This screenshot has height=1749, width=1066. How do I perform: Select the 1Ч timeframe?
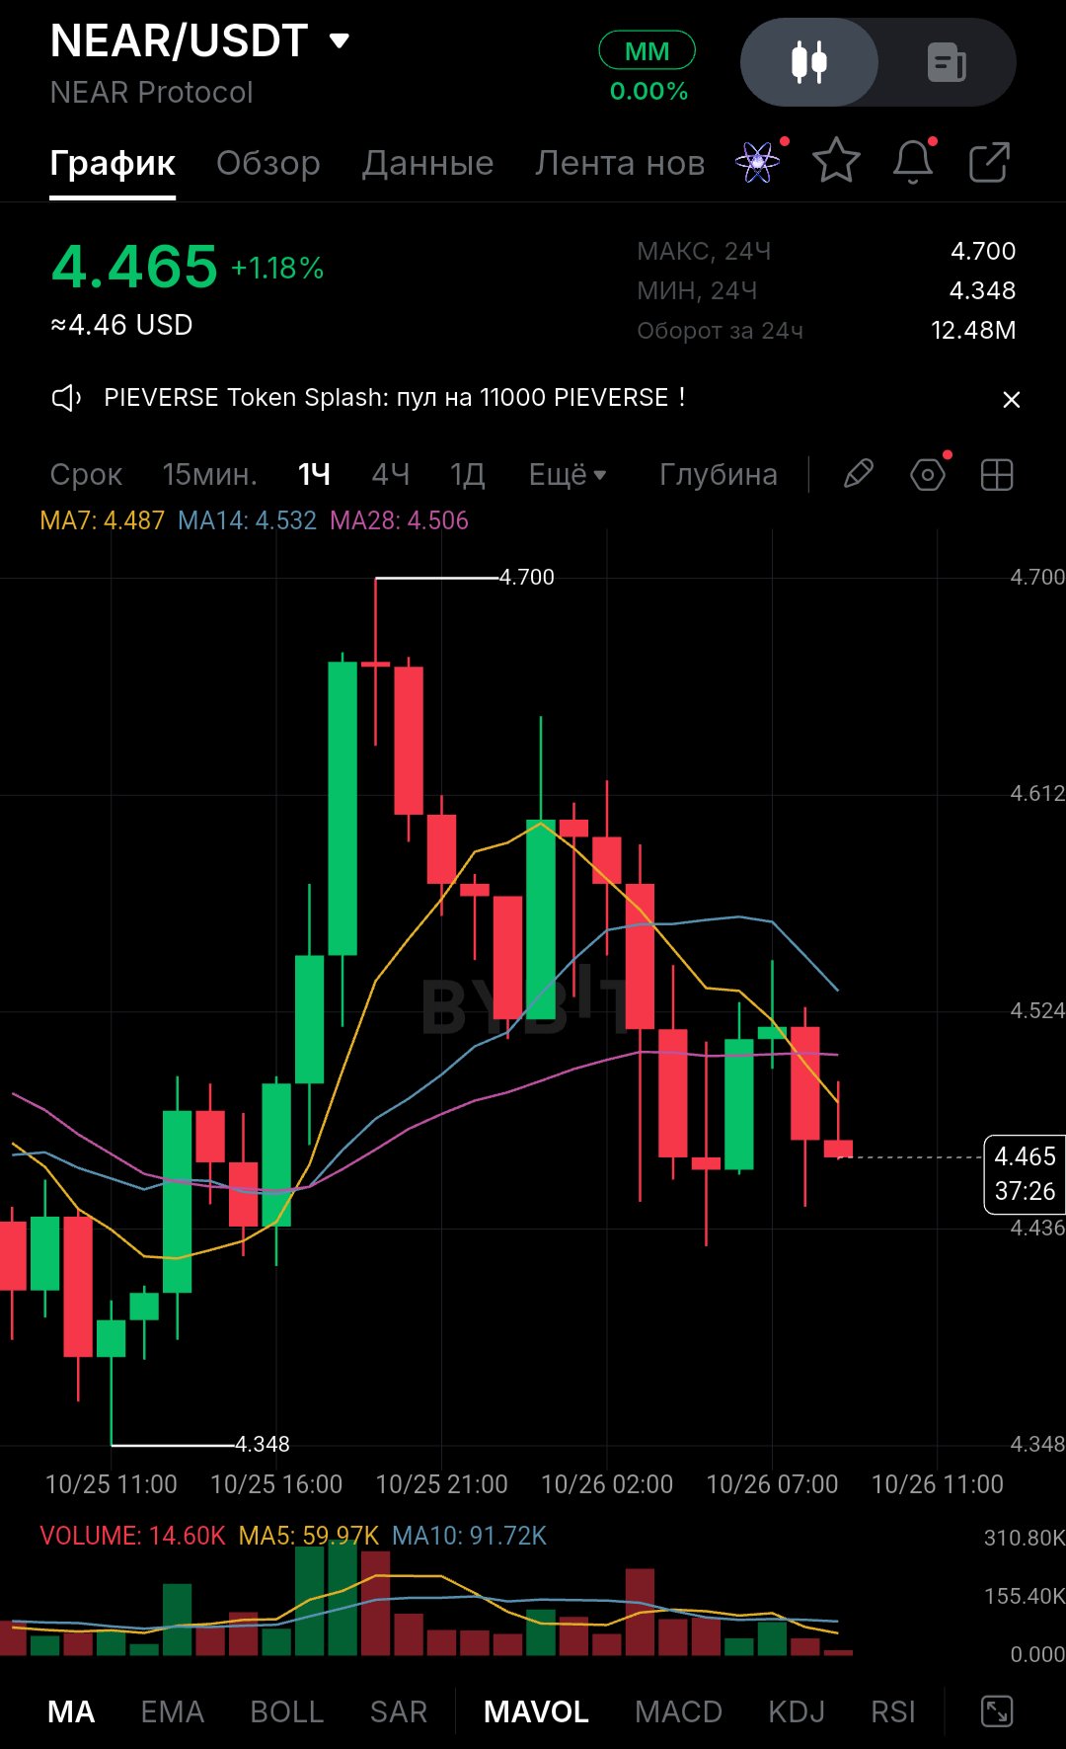pos(314,475)
